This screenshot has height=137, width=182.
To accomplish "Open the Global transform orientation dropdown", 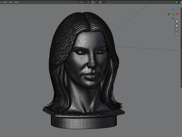I will click(x=81, y=2).
